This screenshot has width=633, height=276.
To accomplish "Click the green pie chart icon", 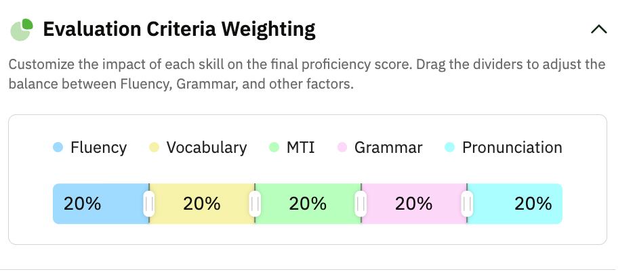I will (22, 30).
